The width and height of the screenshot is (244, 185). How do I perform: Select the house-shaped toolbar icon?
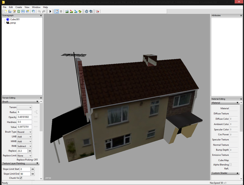coord(57,11)
